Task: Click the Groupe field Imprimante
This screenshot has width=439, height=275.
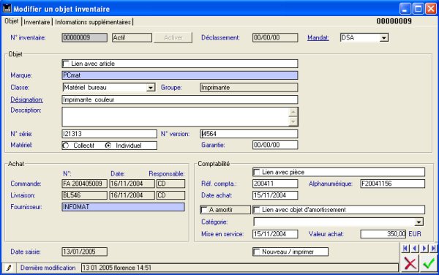Action: pyautogui.click(x=249, y=88)
